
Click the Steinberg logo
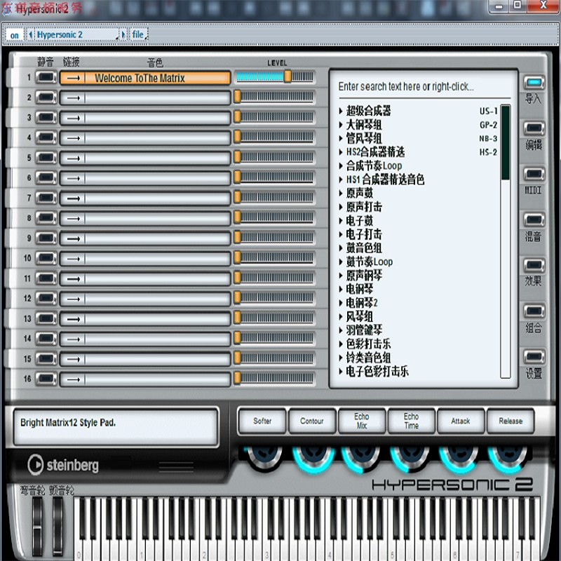[x=63, y=465]
